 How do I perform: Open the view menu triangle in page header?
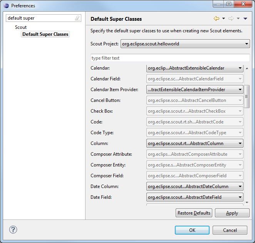tap(245, 19)
